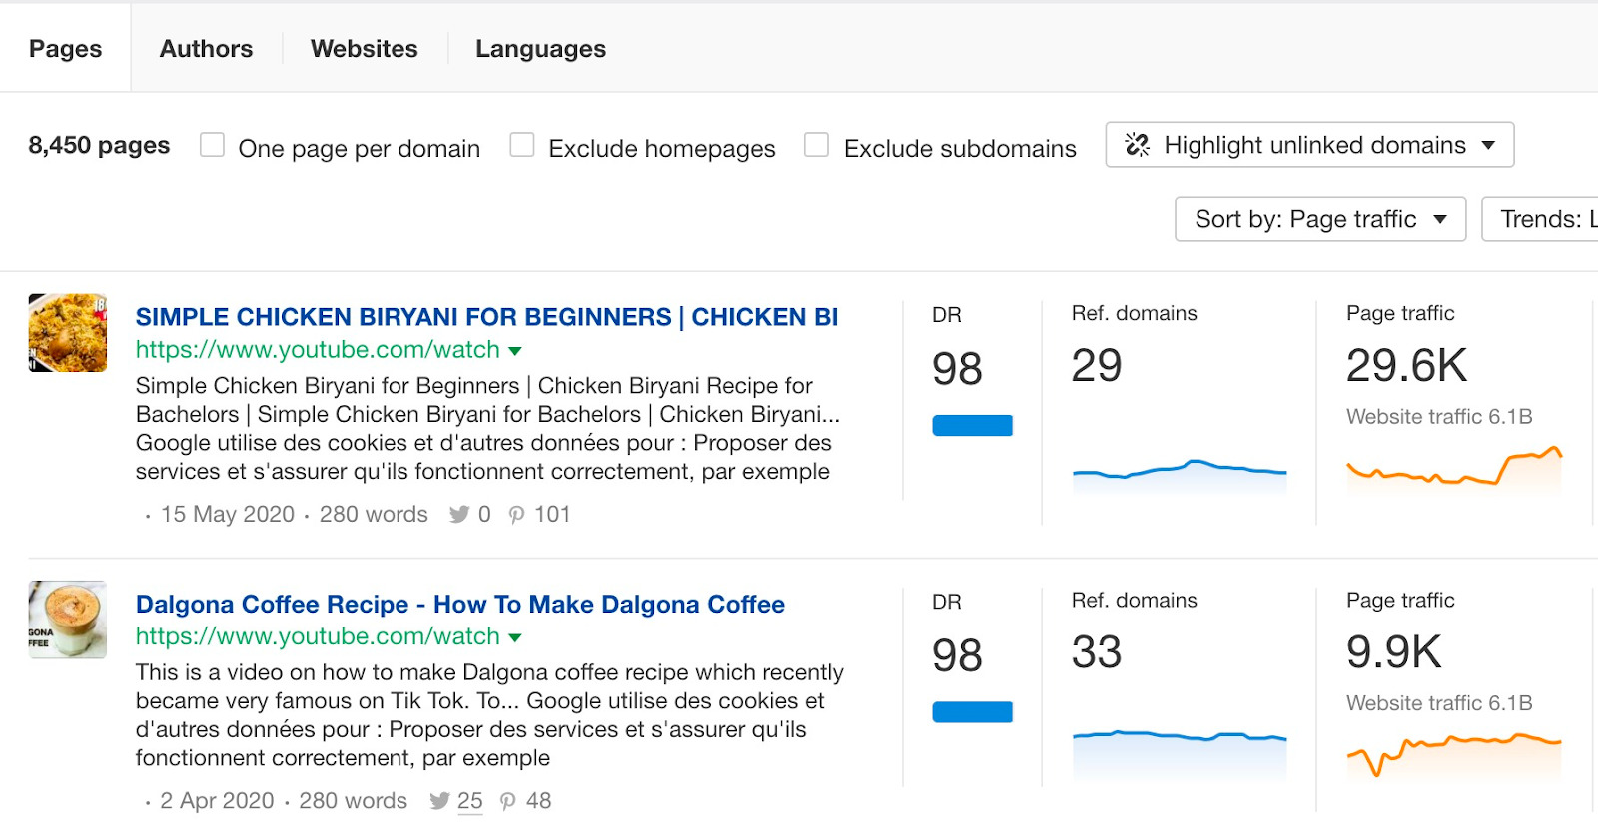The width and height of the screenshot is (1598, 836).
Task: Open the Dalgona Coffee Recipe title link
Action: coord(459,605)
